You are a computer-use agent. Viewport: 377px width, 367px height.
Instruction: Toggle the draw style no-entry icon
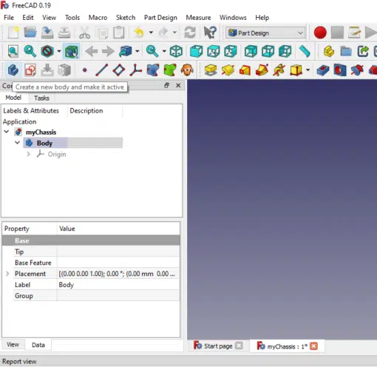point(47,52)
